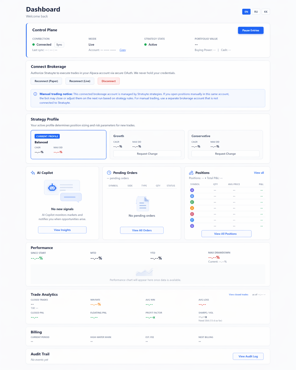Select the position badge B
This screenshot has width=296, height=370.
click(192, 196)
